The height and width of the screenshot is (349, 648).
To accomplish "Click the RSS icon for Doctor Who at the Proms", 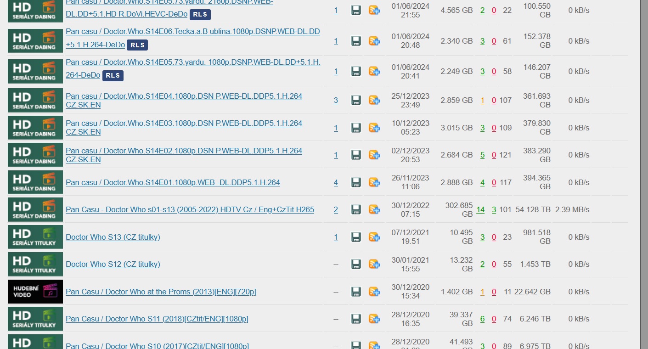I will [374, 292].
